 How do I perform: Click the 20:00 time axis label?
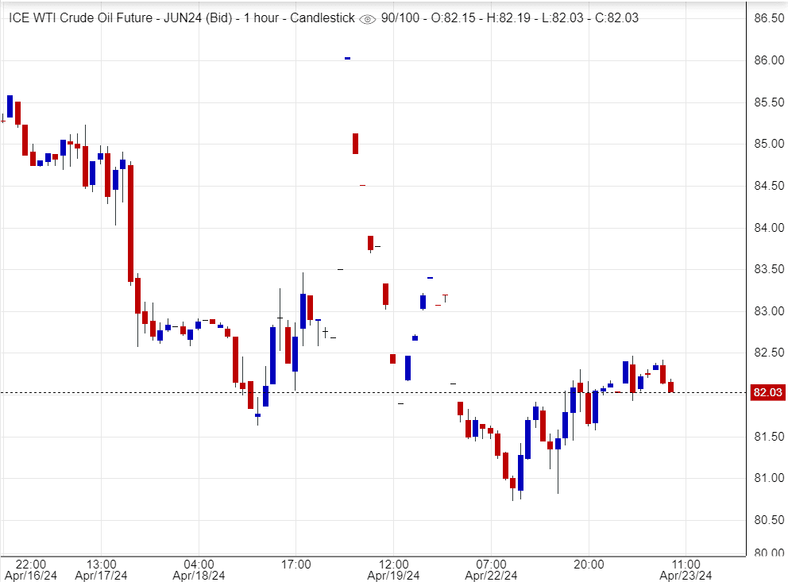click(588, 564)
